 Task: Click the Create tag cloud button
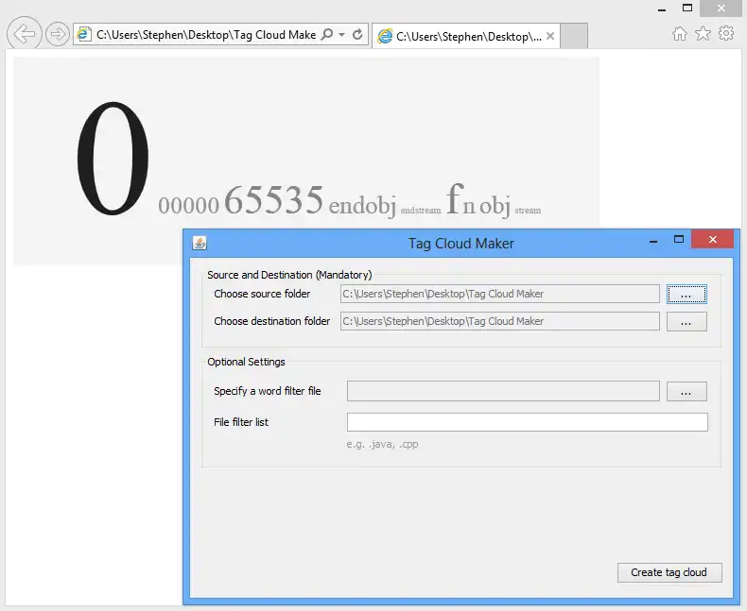[669, 572]
